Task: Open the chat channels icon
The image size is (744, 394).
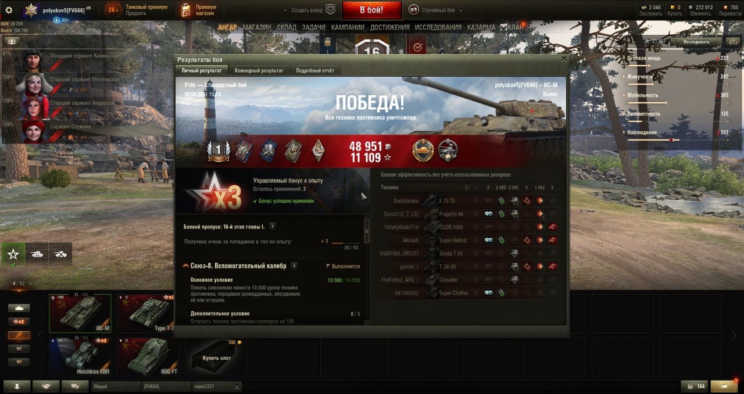Action: 75,386
